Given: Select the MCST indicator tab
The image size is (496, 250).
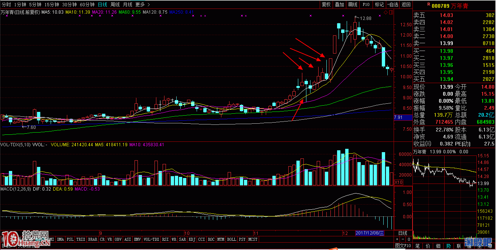Looking at the screenshot, I should pyautogui.click(x=253, y=239).
